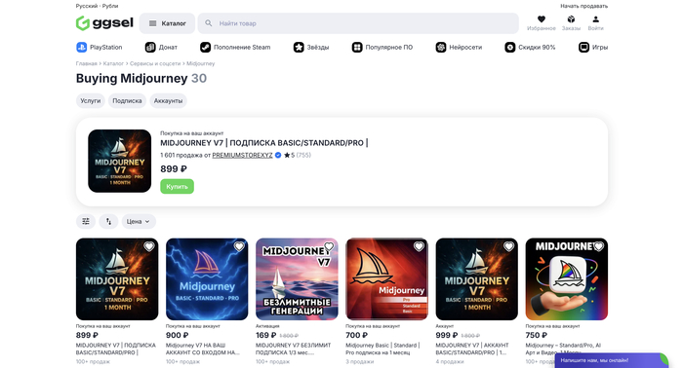Image resolution: width=683 pixels, height=368 pixels.
Task: Open the PREMIUMSTOREXYZ seller link
Action: 242,155
